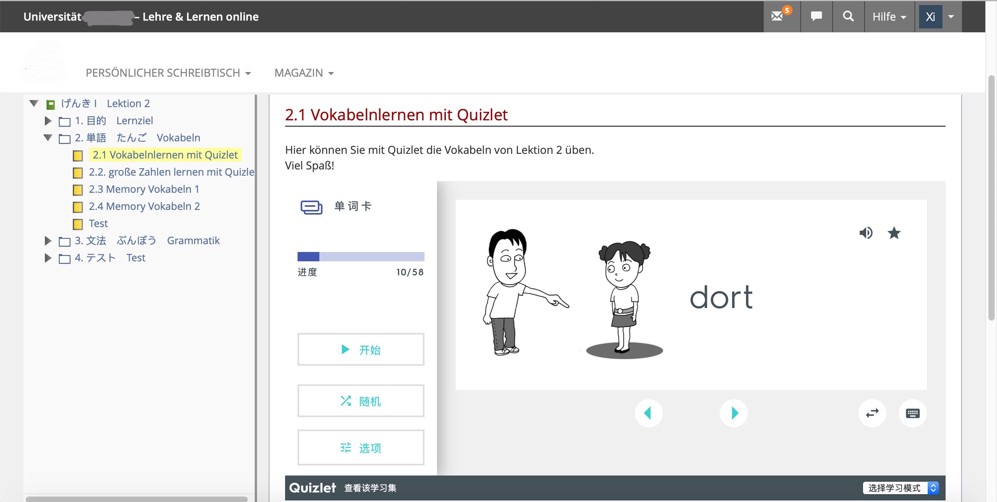Open 2.3 Memory Vokabeln 1 page
The width and height of the screenshot is (997, 502).
pyautogui.click(x=144, y=189)
